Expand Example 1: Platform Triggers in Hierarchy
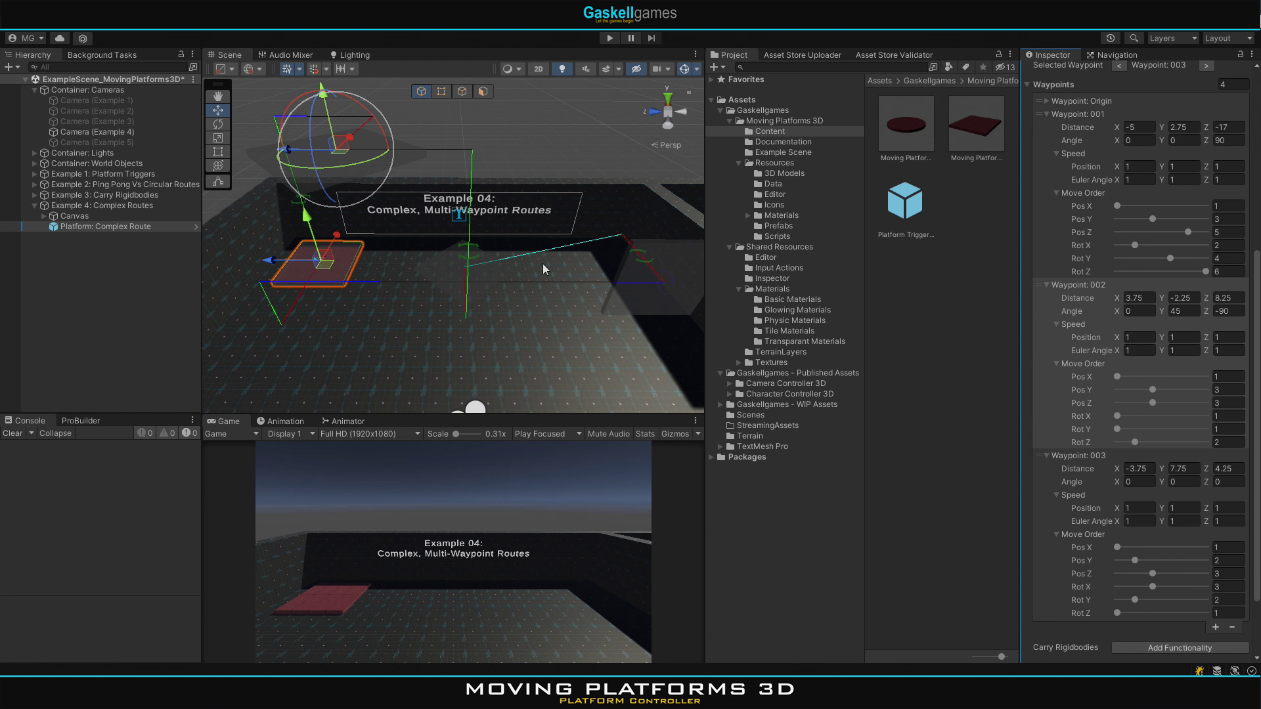Image resolution: width=1261 pixels, height=709 pixels. (x=35, y=174)
